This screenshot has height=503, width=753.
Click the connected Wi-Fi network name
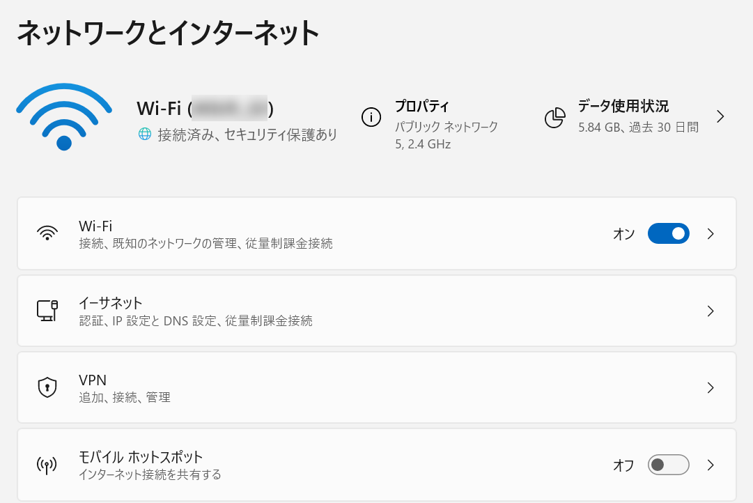[x=205, y=109]
